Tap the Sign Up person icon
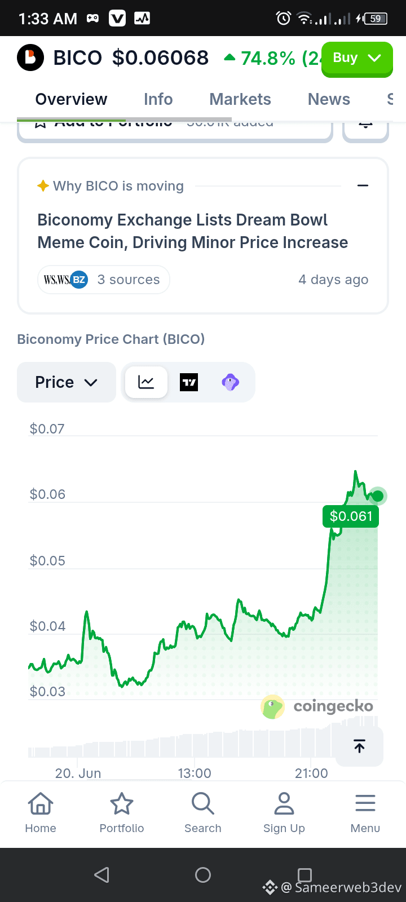The height and width of the screenshot is (902, 406). (284, 803)
